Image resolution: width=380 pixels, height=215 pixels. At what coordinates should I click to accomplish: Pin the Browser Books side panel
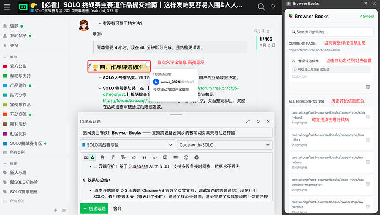point(366,4)
